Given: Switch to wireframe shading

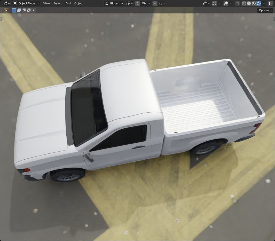Looking at the screenshot, I should [244, 3].
